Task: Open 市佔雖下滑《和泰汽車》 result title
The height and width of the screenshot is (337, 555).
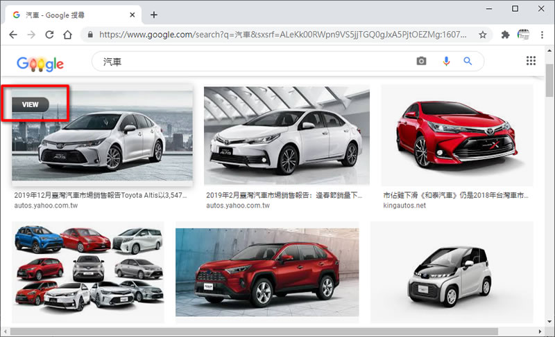Action: pyautogui.click(x=456, y=195)
